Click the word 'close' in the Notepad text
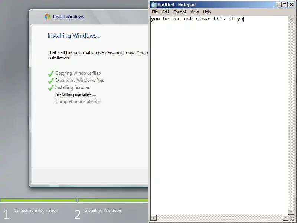The image size is (297, 223). pos(203,19)
